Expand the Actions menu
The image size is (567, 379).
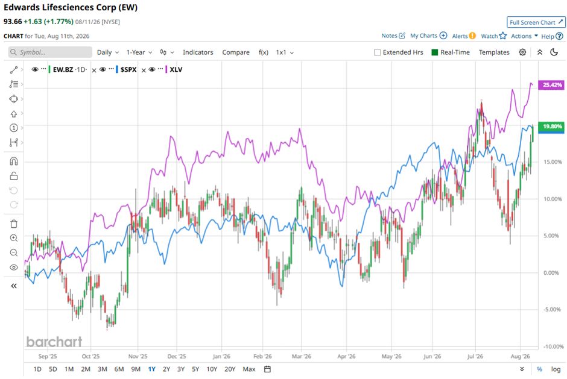524,36
